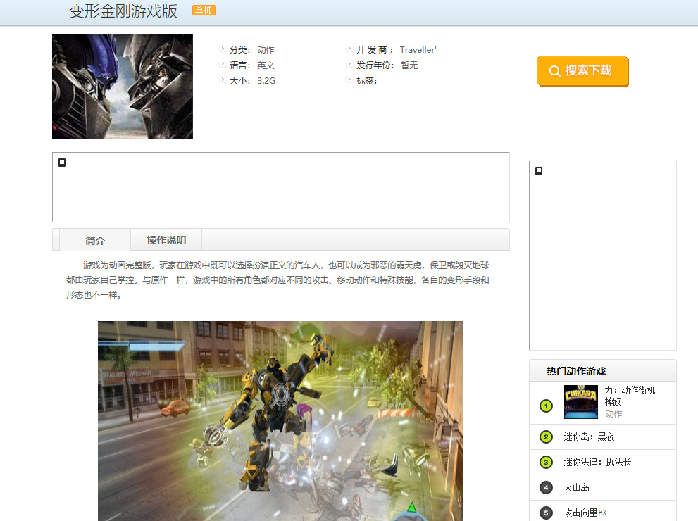Open the 攻击向量EX game link
This screenshot has width=698, height=521.
coord(585,513)
